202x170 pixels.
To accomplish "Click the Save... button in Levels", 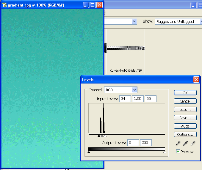I will point(185,118).
